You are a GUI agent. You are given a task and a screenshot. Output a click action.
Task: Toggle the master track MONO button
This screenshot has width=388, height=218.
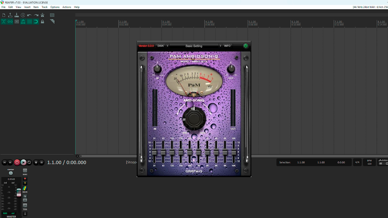point(25,171)
